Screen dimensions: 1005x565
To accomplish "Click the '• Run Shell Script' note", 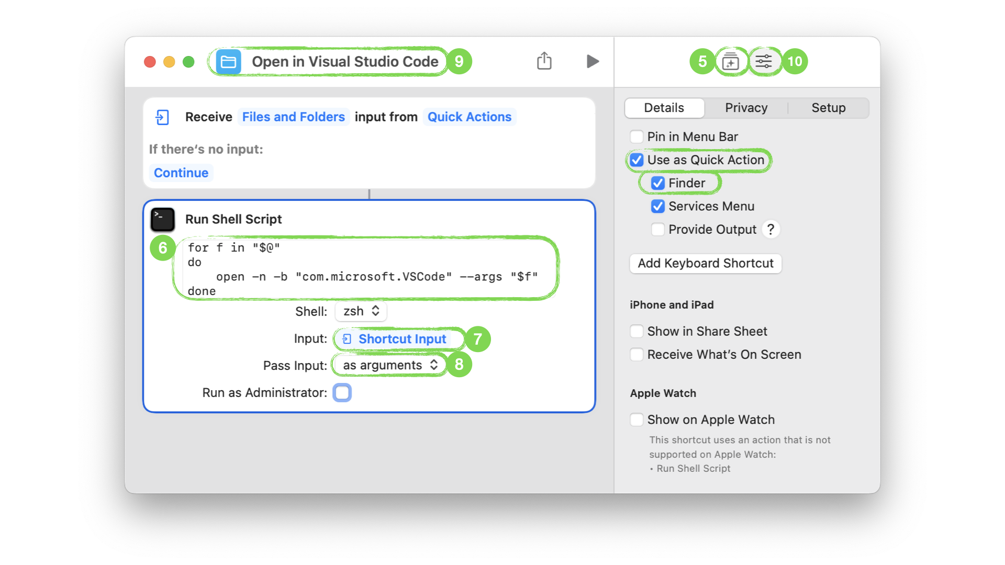I will (690, 468).
